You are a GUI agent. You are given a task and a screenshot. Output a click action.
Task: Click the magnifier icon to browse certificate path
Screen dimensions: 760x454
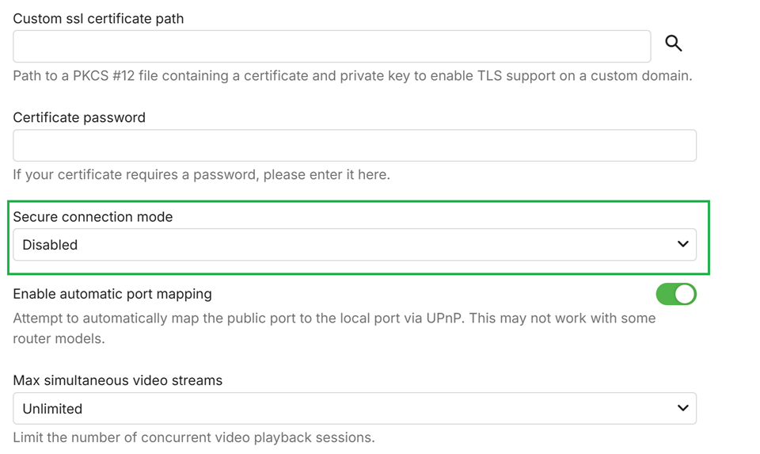point(674,44)
